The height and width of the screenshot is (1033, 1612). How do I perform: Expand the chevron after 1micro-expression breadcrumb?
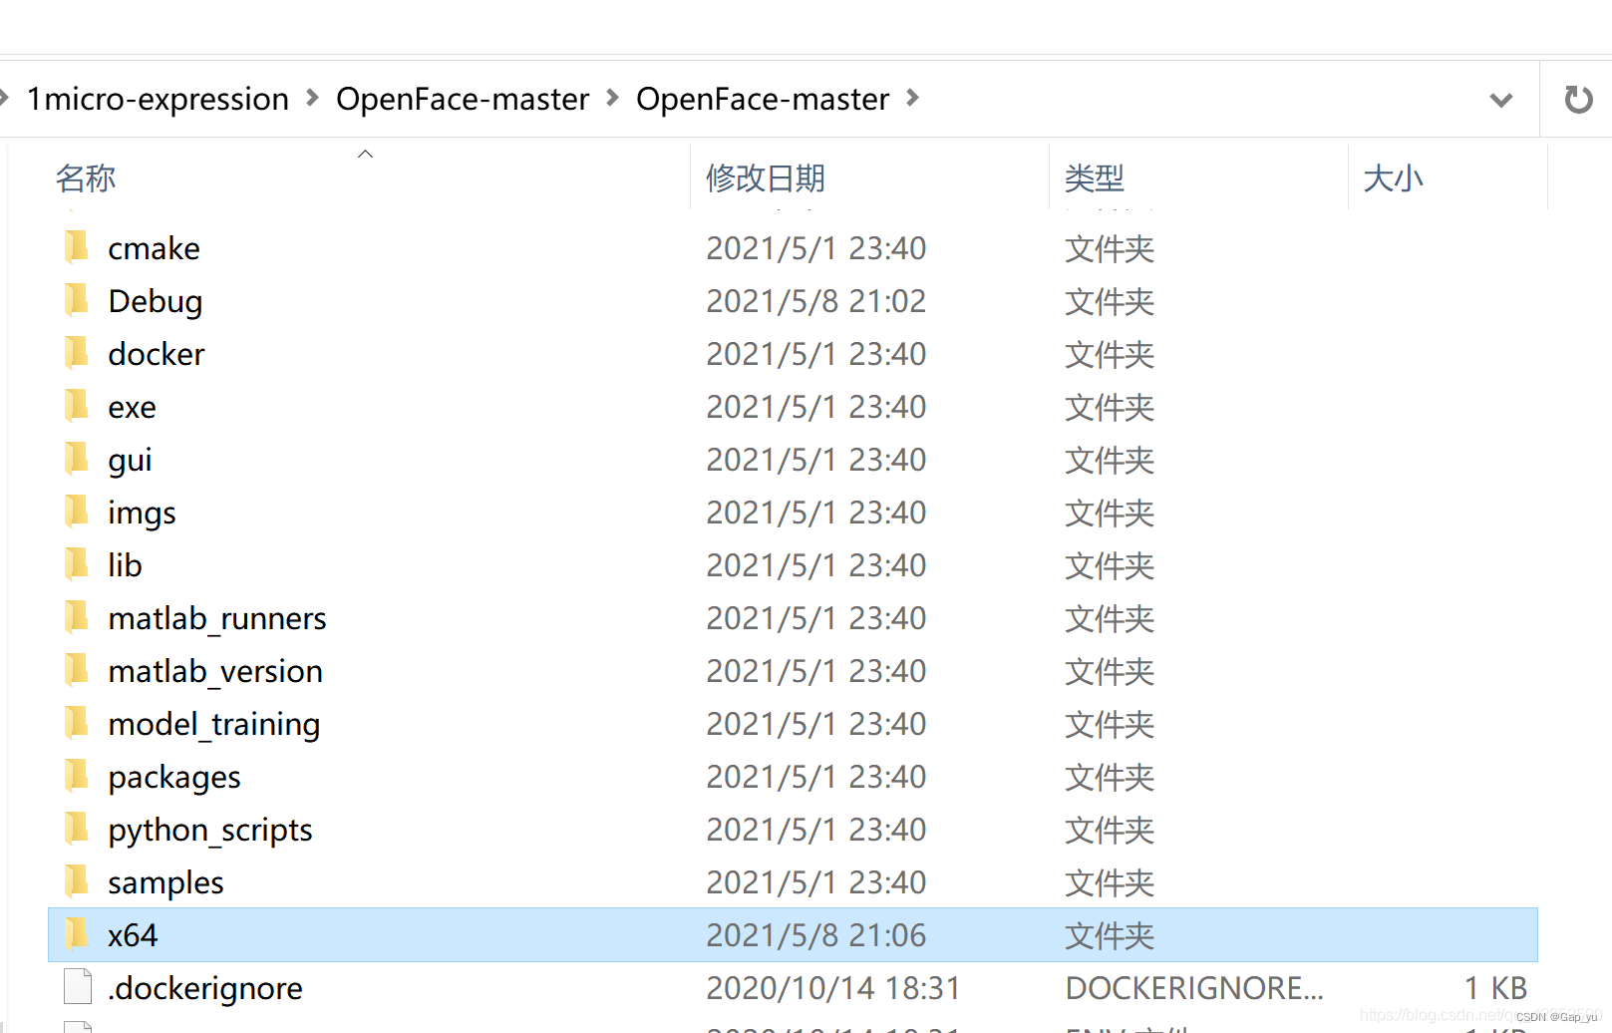(x=312, y=98)
